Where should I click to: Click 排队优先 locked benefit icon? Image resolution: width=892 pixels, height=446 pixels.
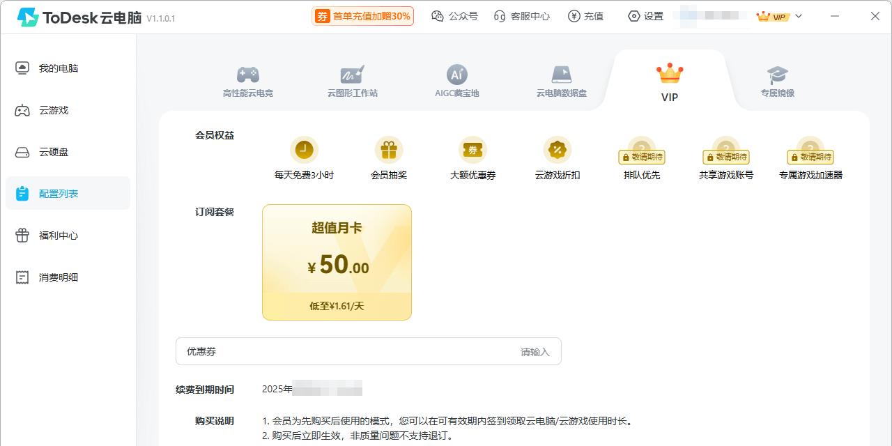click(x=642, y=151)
